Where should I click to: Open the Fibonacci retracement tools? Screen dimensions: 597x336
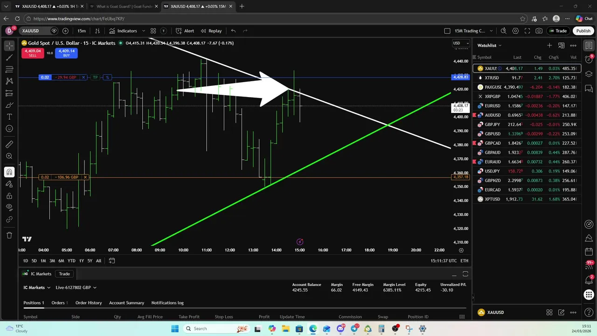pyautogui.click(x=9, y=69)
